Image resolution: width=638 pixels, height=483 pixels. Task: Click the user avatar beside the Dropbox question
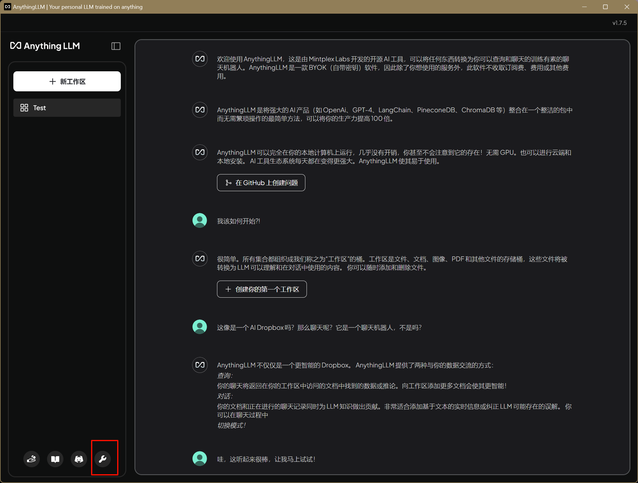tap(200, 327)
